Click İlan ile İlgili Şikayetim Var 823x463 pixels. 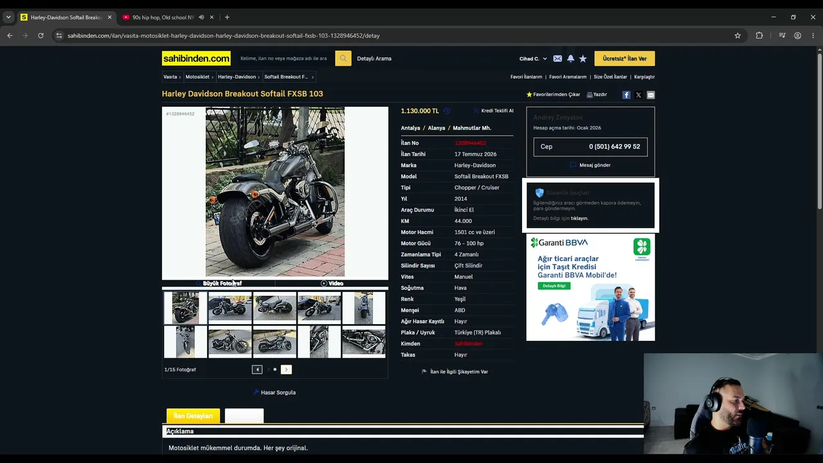[x=455, y=372]
